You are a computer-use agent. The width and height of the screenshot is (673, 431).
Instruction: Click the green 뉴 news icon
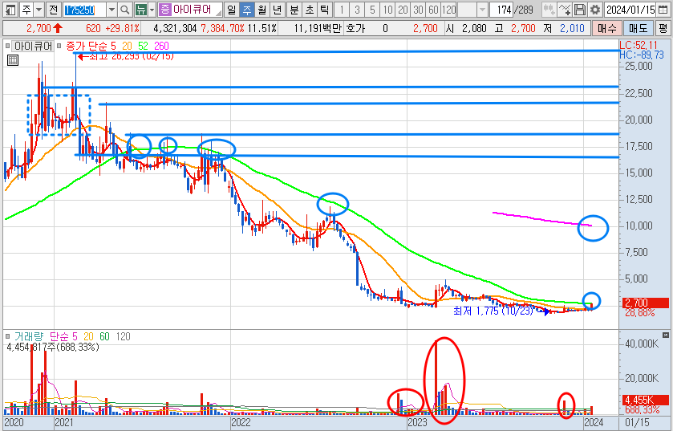(x=140, y=10)
